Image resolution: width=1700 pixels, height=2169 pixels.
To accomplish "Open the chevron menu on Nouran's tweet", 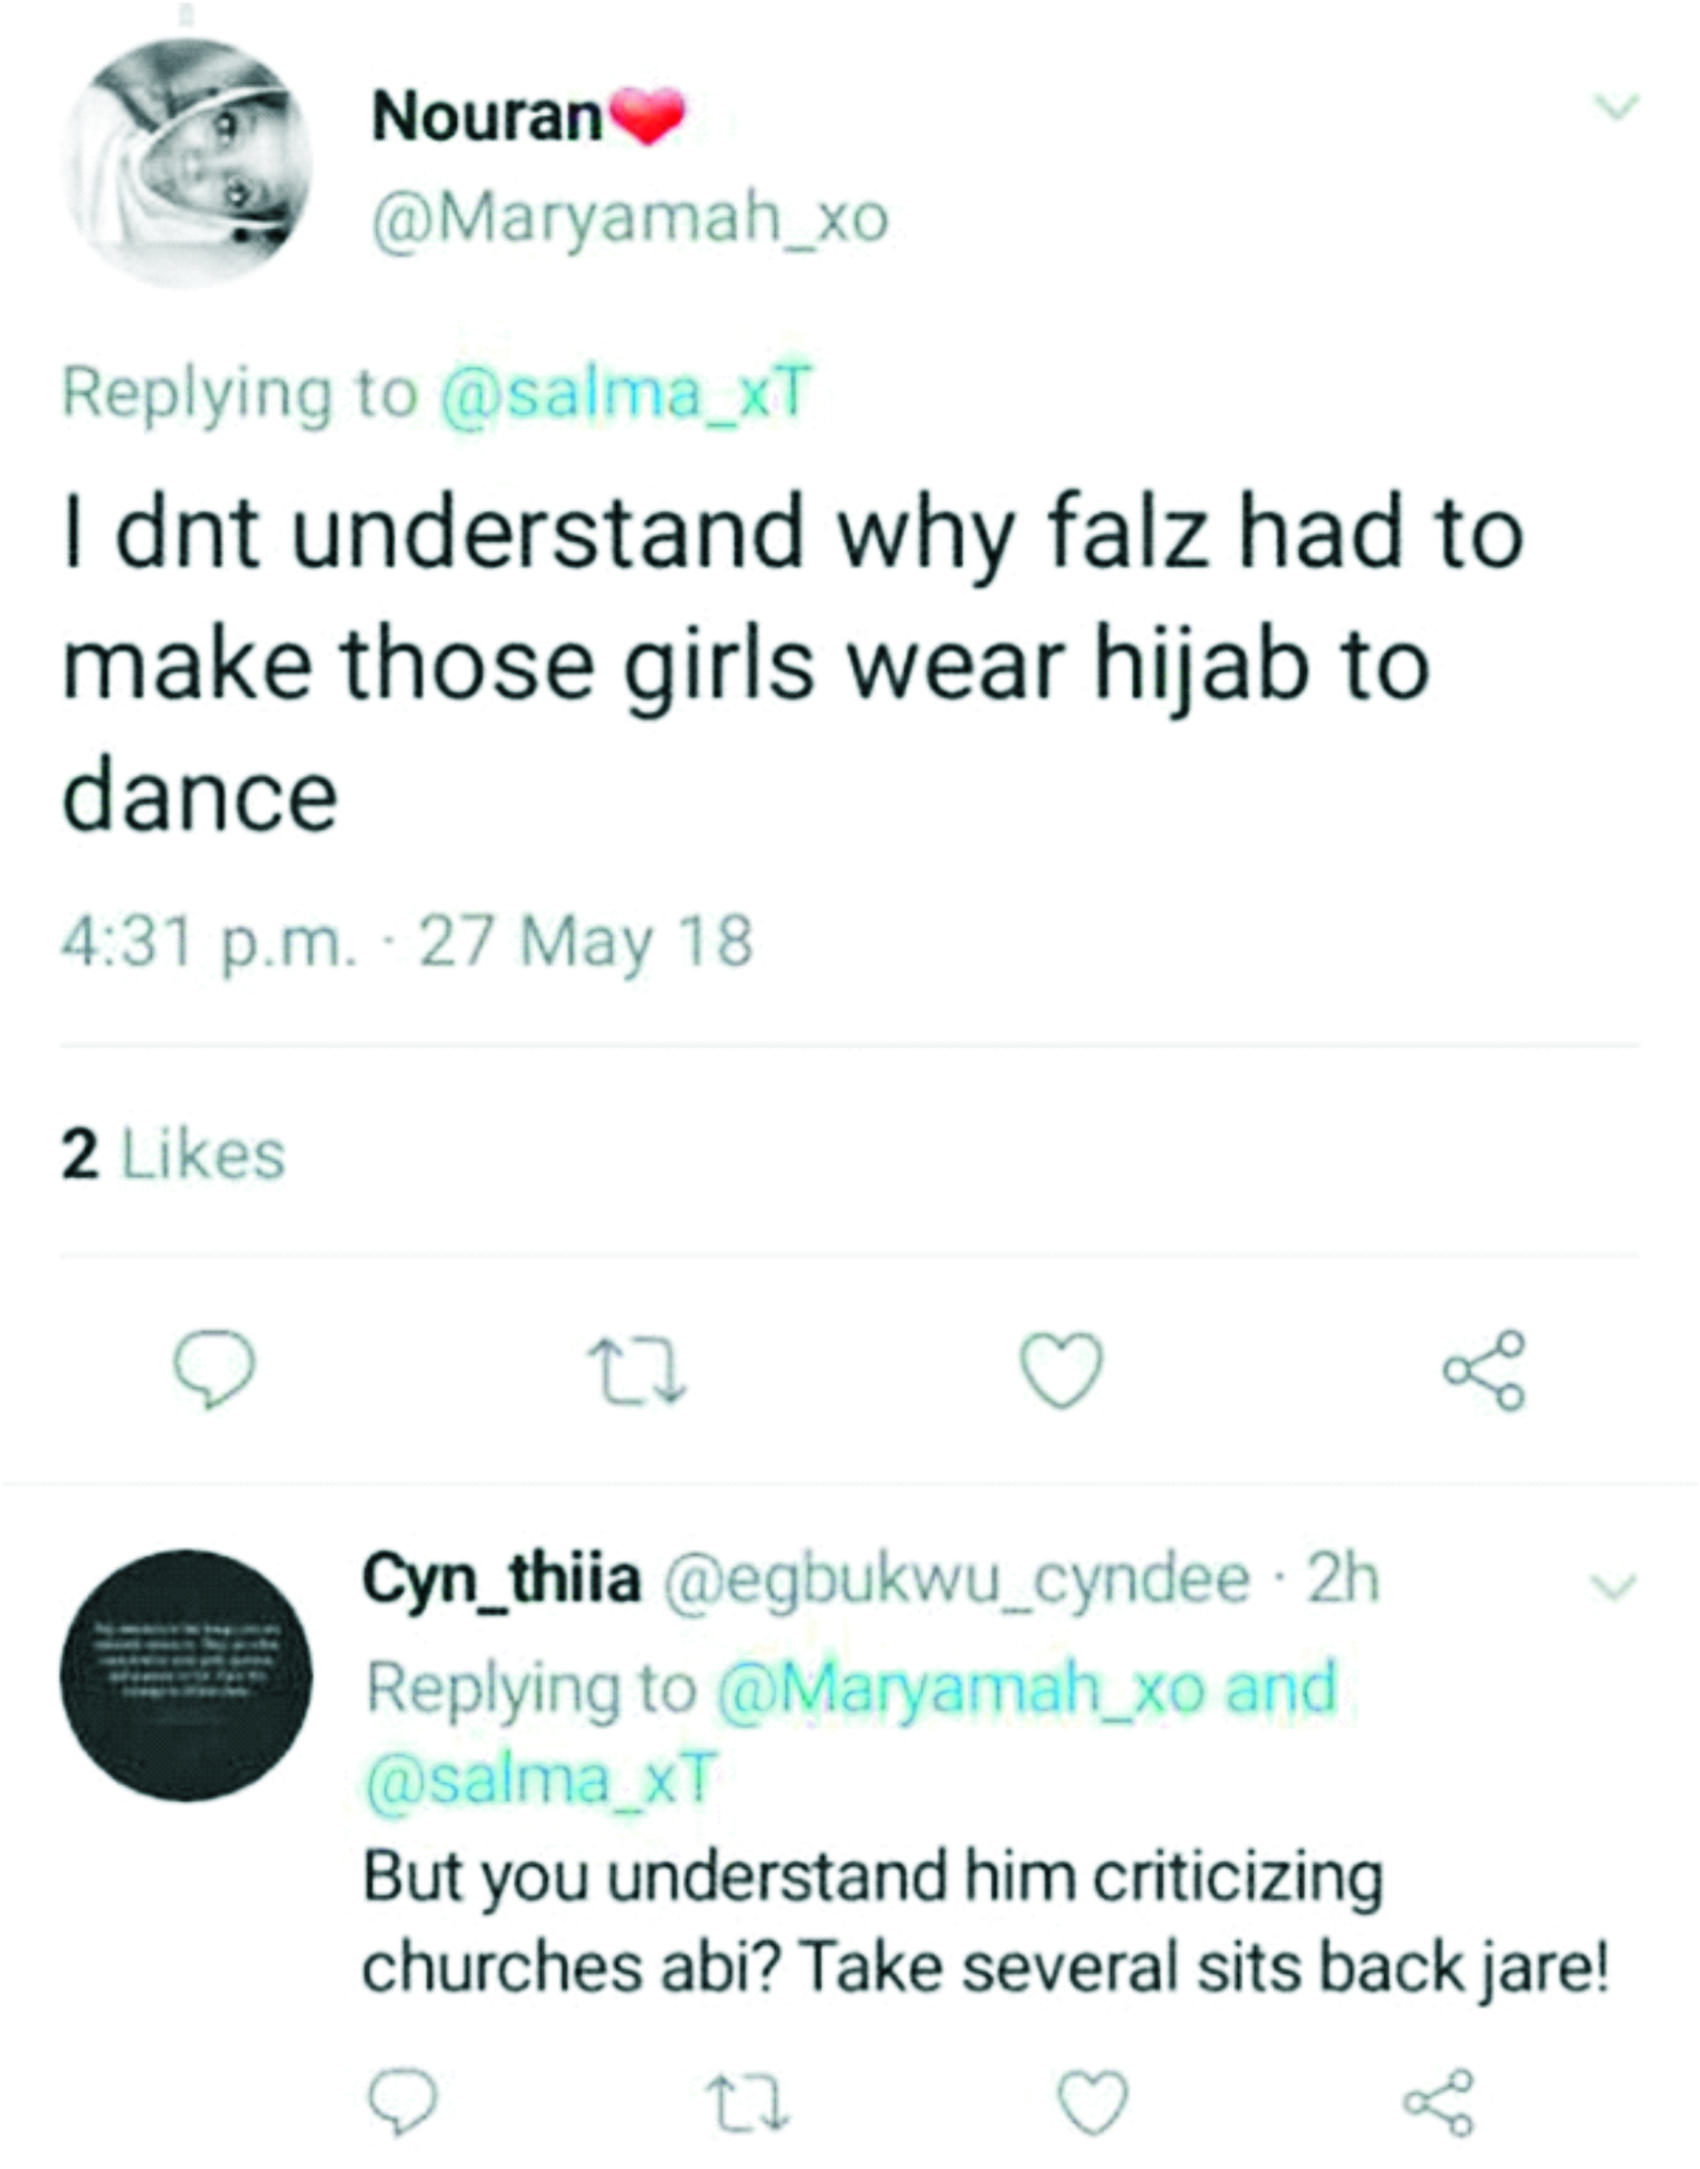I will point(1616,106).
